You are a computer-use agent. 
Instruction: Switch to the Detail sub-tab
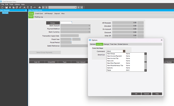point(31,17)
